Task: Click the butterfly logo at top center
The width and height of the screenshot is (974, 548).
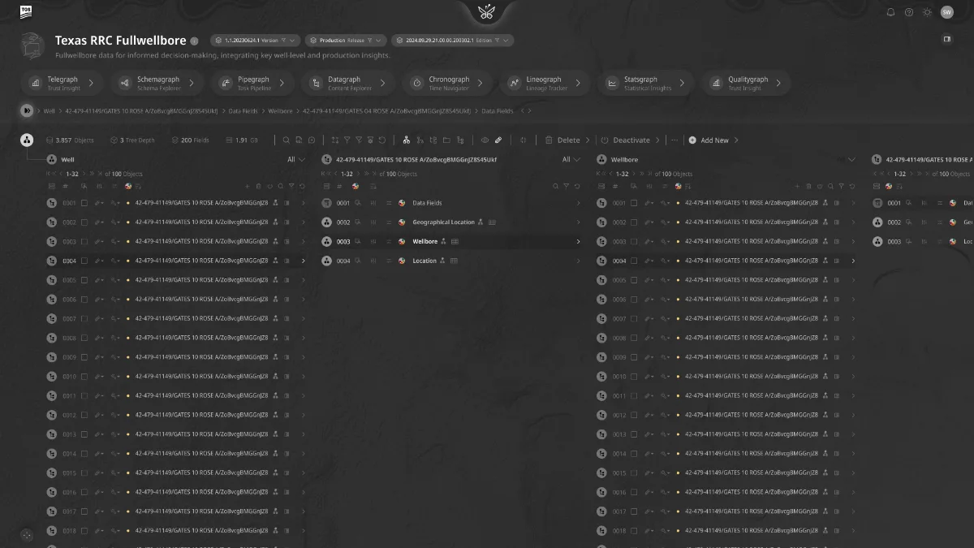Action: 487,11
